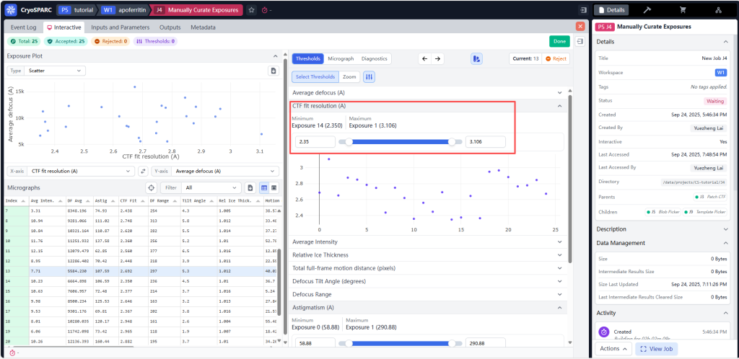Enable the Zoom mode toggle

coord(349,76)
